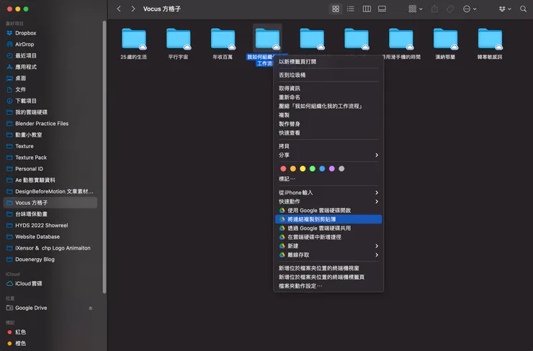Switch to list view
This screenshot has width=533, height=351.
351,9
